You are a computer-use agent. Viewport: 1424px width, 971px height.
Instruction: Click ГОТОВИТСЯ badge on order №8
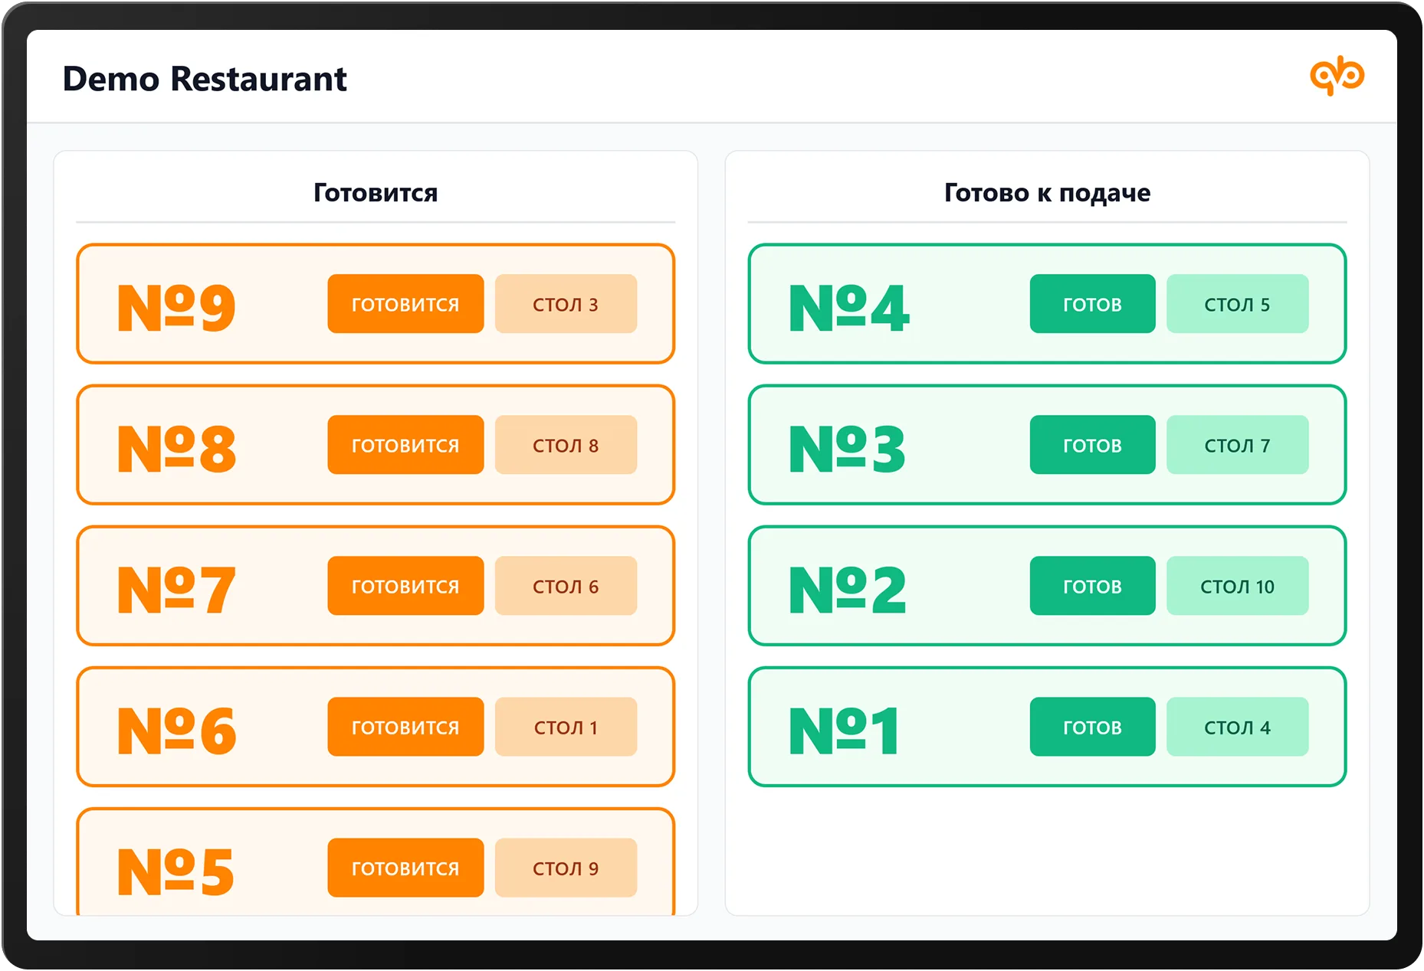point(405,445)
